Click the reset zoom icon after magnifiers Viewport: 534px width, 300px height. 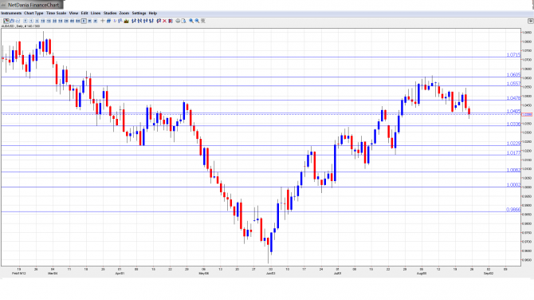point(203,21)
